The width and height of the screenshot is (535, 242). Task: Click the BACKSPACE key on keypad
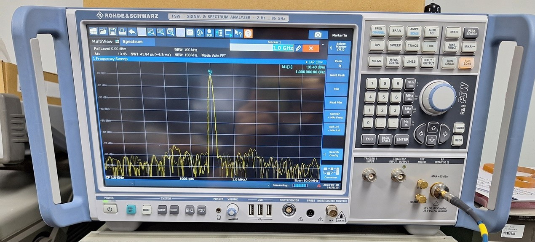click(x=385, y=139)
